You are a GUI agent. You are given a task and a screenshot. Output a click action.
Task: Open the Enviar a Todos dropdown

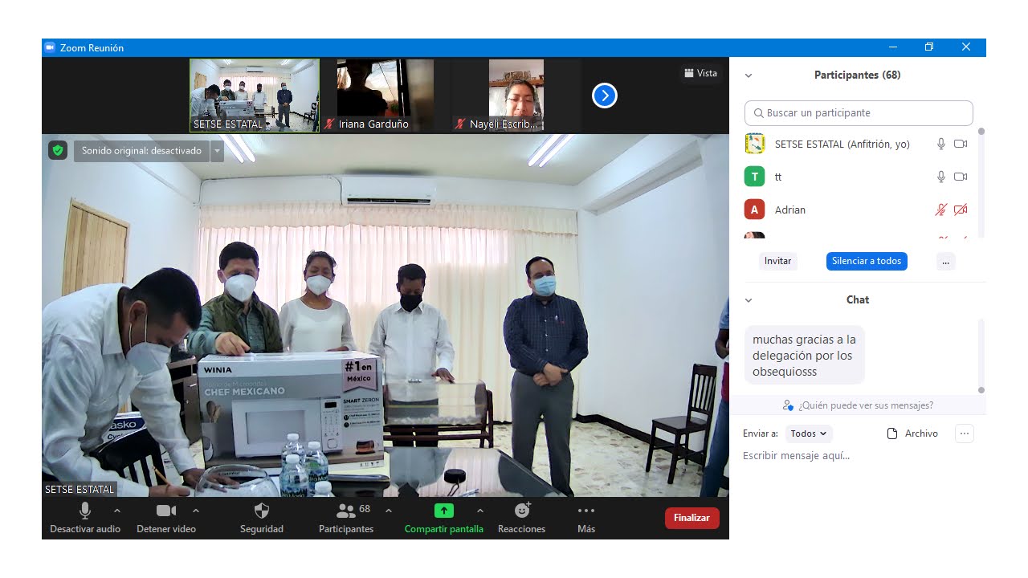pos(808,433)
